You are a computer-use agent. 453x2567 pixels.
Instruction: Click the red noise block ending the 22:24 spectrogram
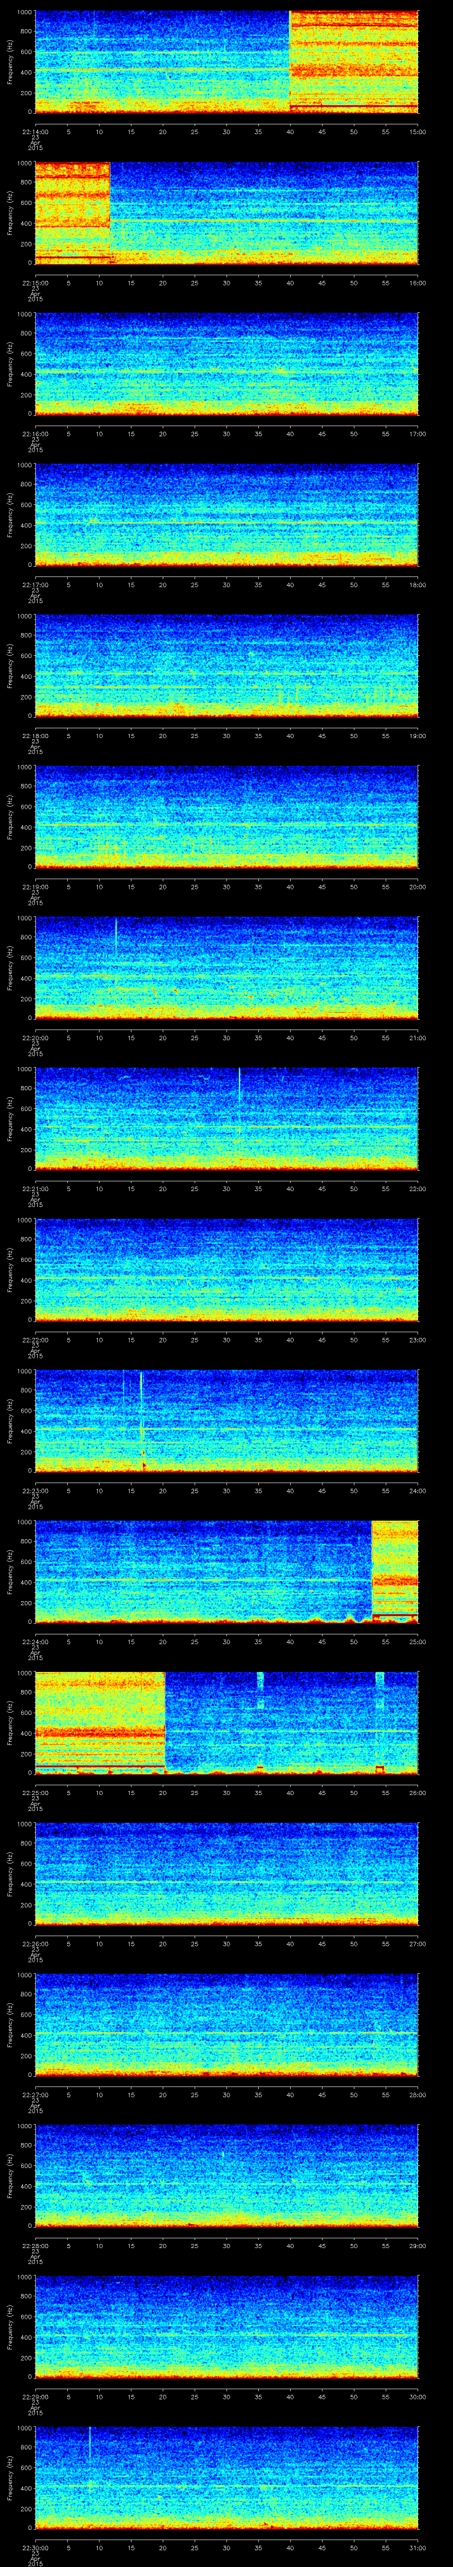pos(394,1571)
